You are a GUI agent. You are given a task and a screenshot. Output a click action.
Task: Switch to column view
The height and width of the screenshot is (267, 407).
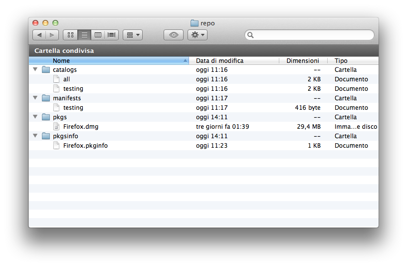click(98, 35)
